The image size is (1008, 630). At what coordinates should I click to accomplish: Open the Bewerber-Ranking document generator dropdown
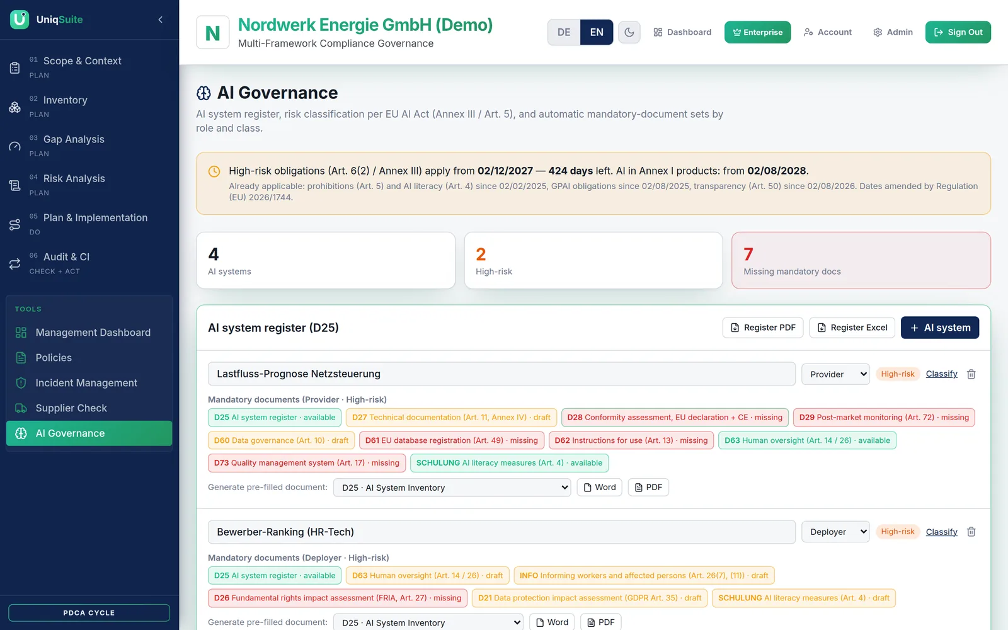(x=428, y=622)
